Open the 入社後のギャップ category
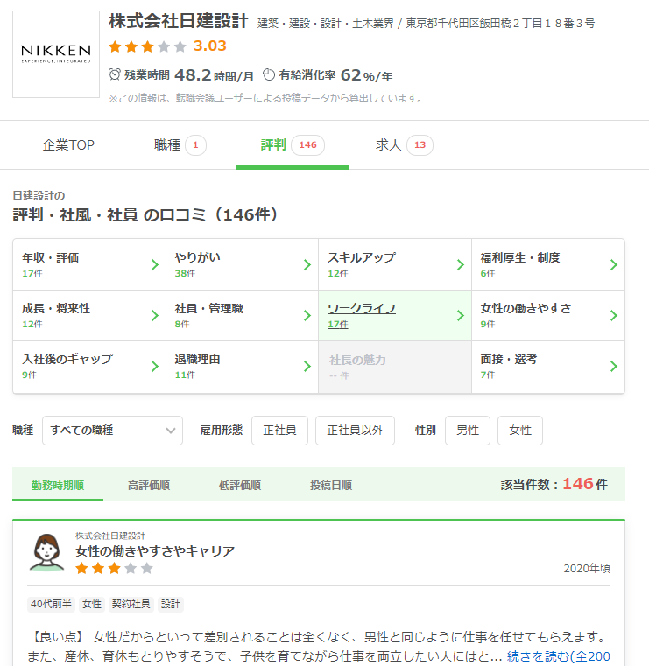This screenshot has height=666, width=649. pyautogui.click(x=89, y=367)
